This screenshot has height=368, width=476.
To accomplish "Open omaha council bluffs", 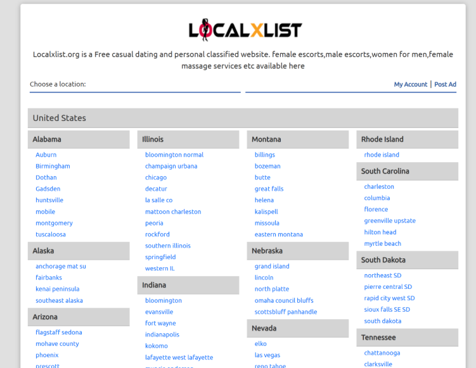I will click(x=284, y=301).
